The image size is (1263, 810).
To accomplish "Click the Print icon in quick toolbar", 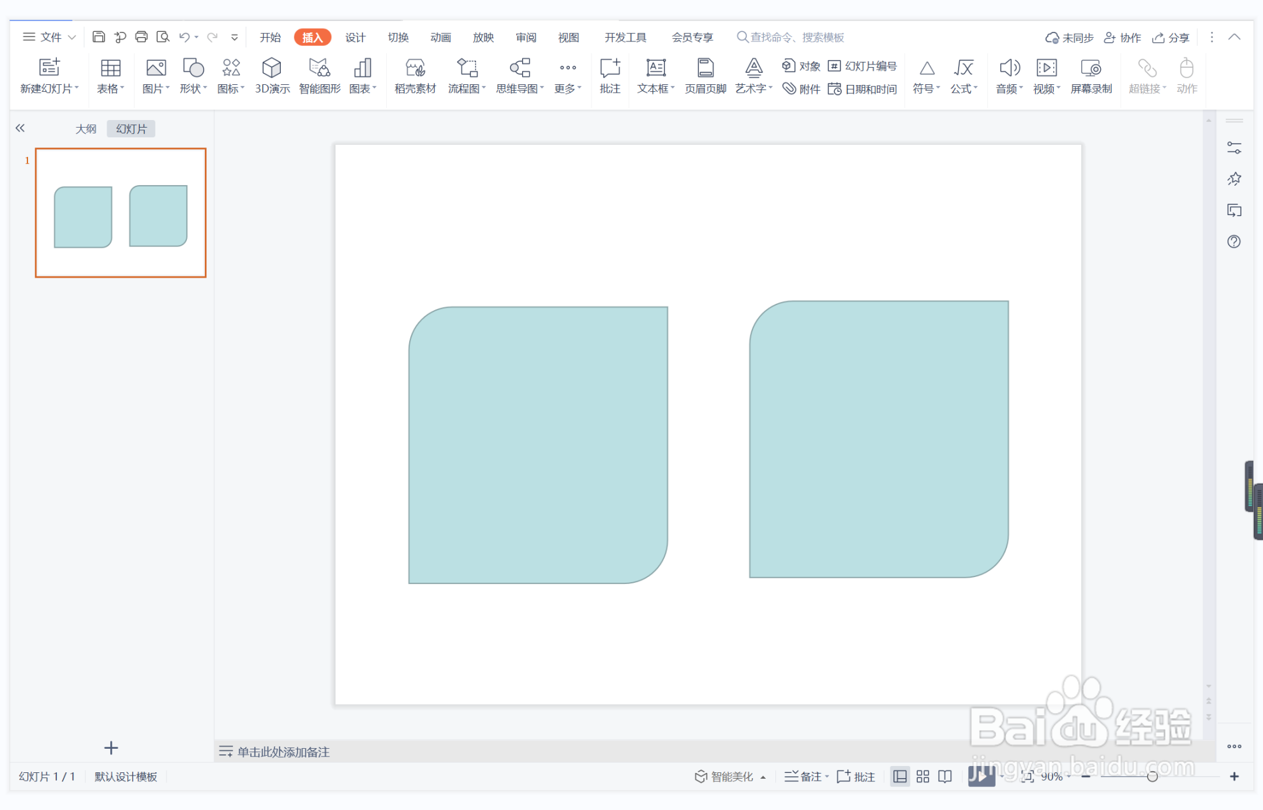I will tap(141, 37).
